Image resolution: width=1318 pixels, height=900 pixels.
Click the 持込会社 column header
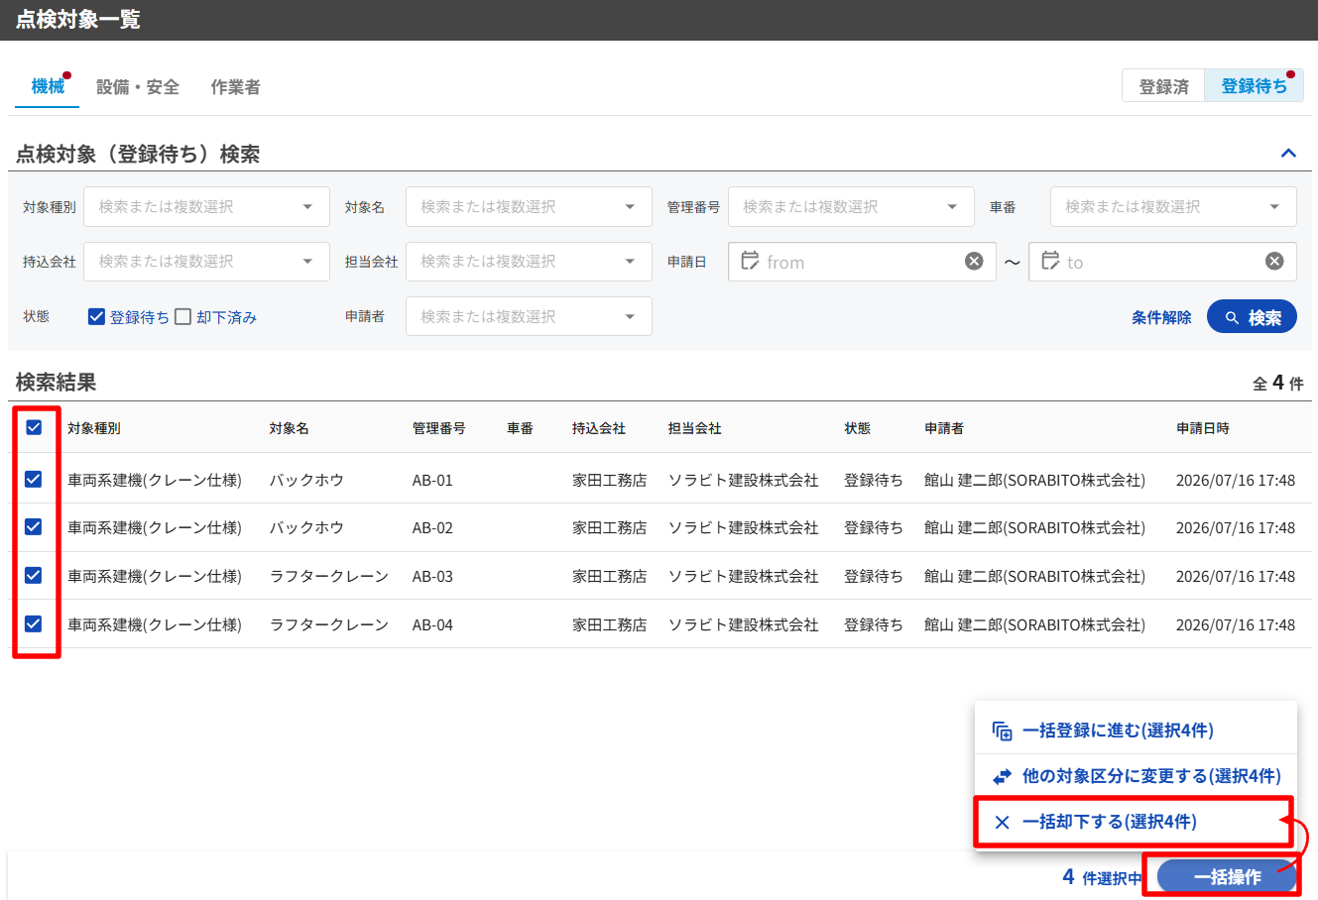pyautogui.click(x=599, y=428)
